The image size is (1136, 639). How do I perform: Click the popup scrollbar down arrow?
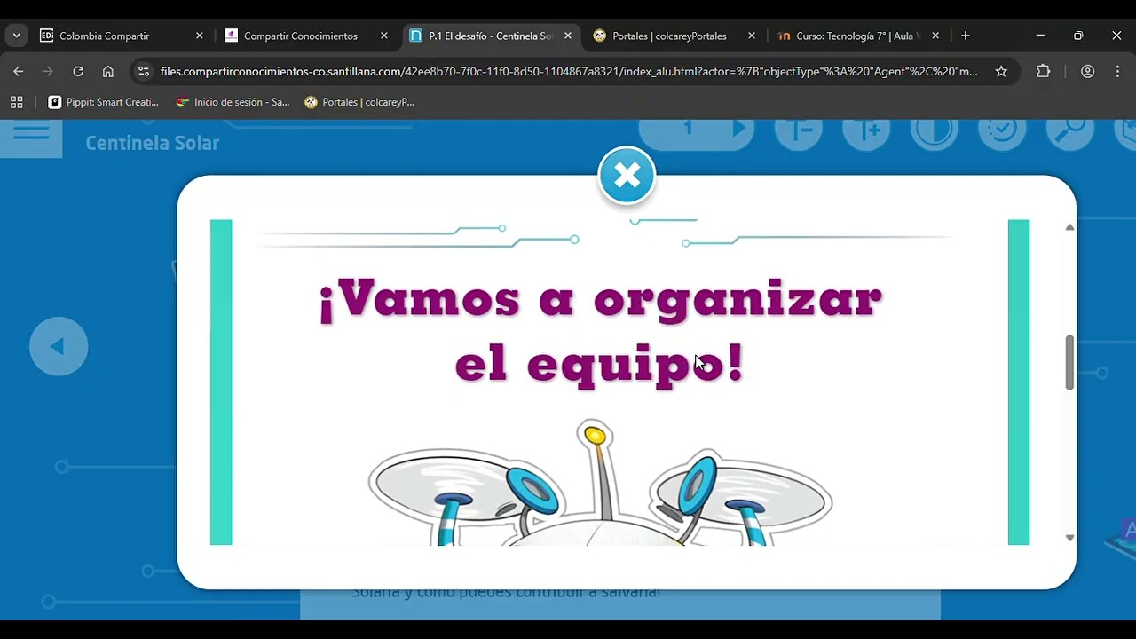point(1069,538)
